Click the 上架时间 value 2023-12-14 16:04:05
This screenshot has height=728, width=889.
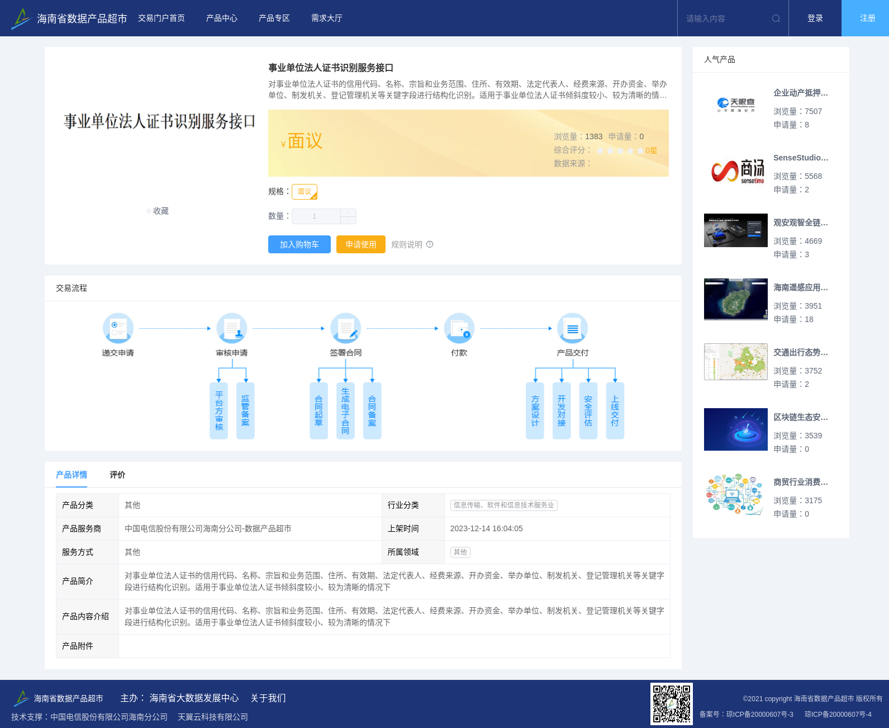click(487, 528)
